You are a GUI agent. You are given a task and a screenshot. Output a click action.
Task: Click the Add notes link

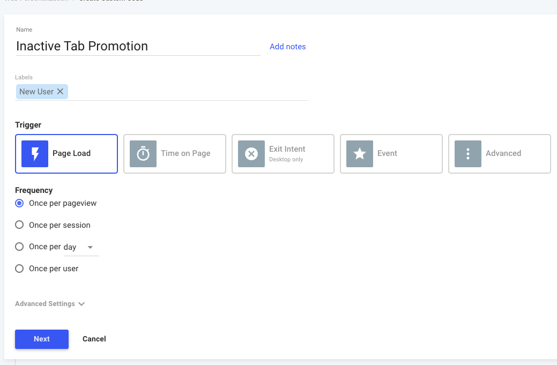[287, 47]
